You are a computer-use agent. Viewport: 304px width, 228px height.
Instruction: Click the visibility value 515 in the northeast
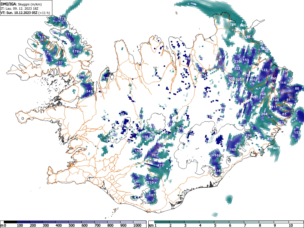[x=247, y=37]
